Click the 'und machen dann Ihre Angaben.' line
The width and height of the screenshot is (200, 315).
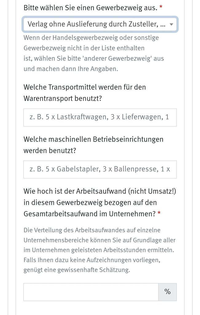point(71,69)
